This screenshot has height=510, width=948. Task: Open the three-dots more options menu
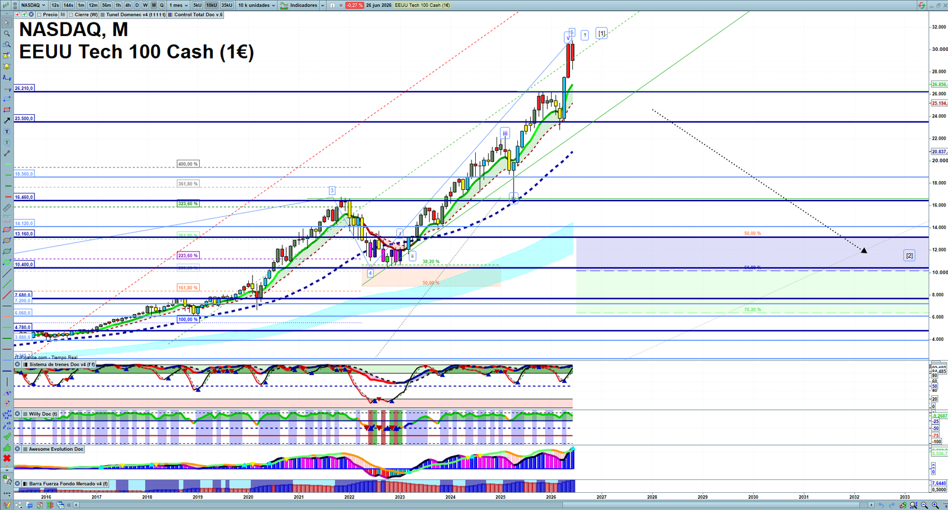coord(7,494)
